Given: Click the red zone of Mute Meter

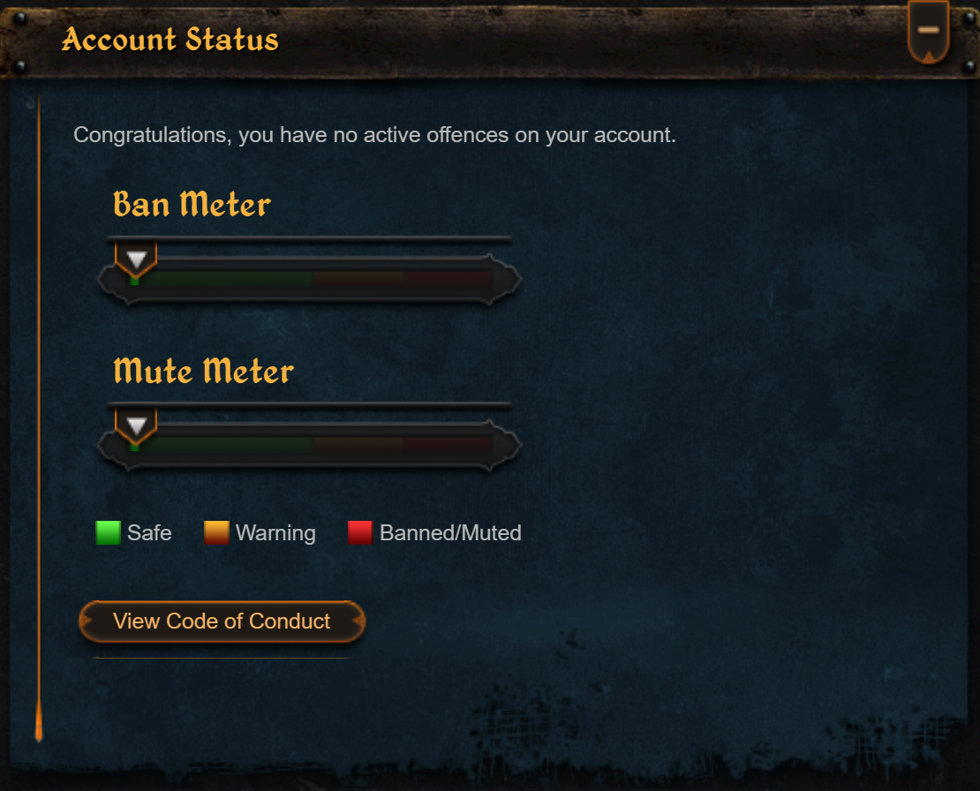Looking at the screenshot, I should pyautogui.click(x=449, y=445).
